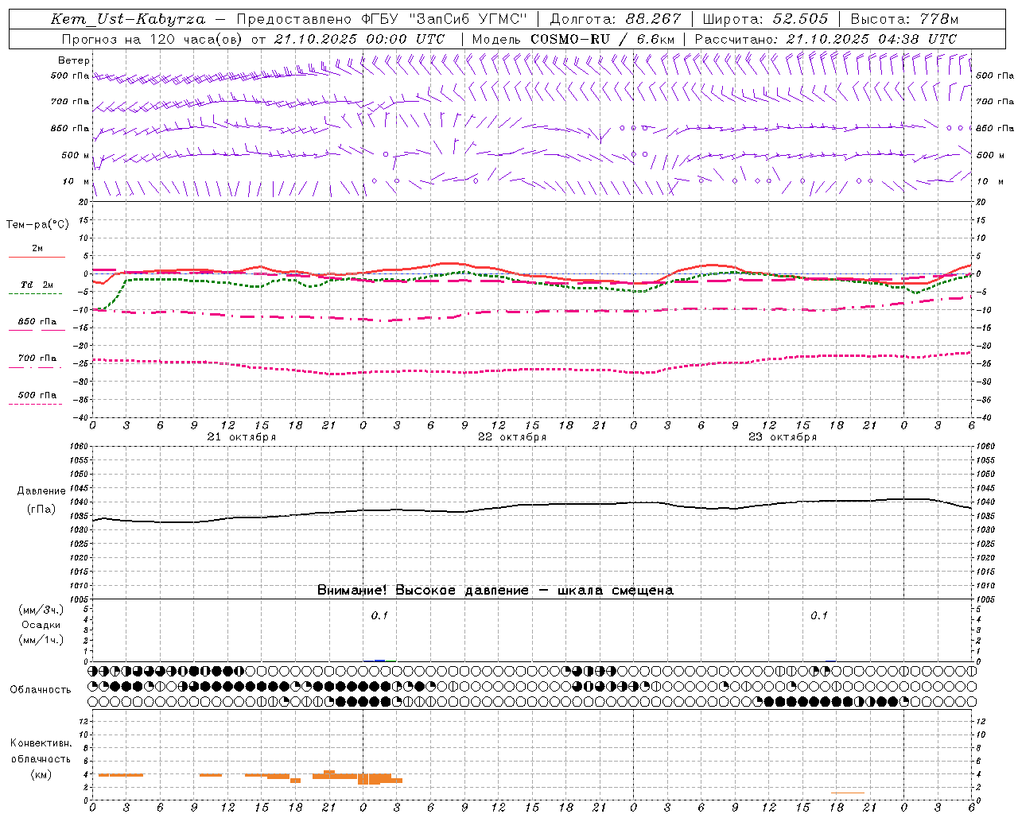1018x814 pixels.
Task: Click the '21 октября' date label
Action: tap(242, 437)
